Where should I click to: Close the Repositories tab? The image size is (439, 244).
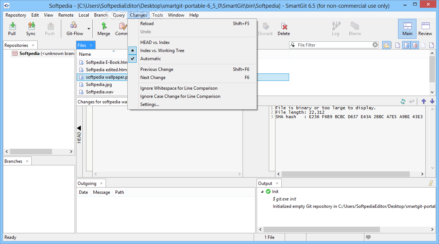tap(33, 45)
